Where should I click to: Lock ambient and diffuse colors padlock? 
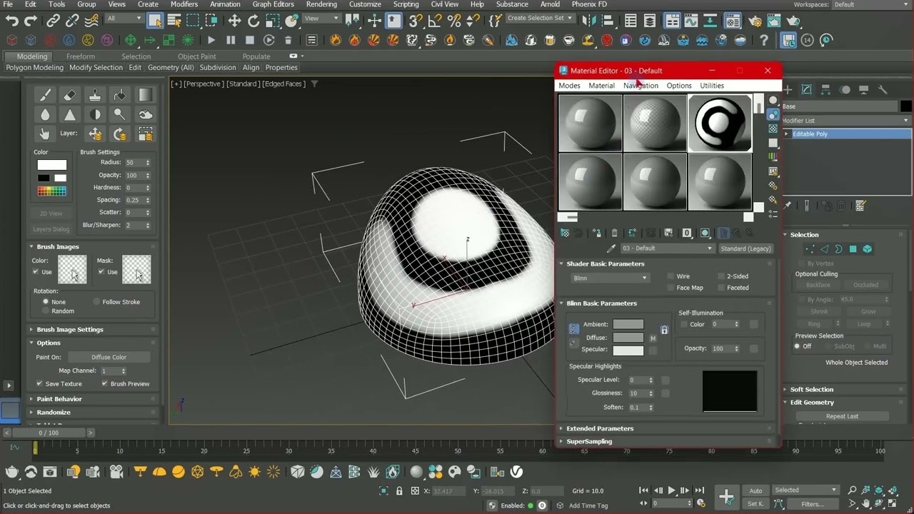pos(664,330)
